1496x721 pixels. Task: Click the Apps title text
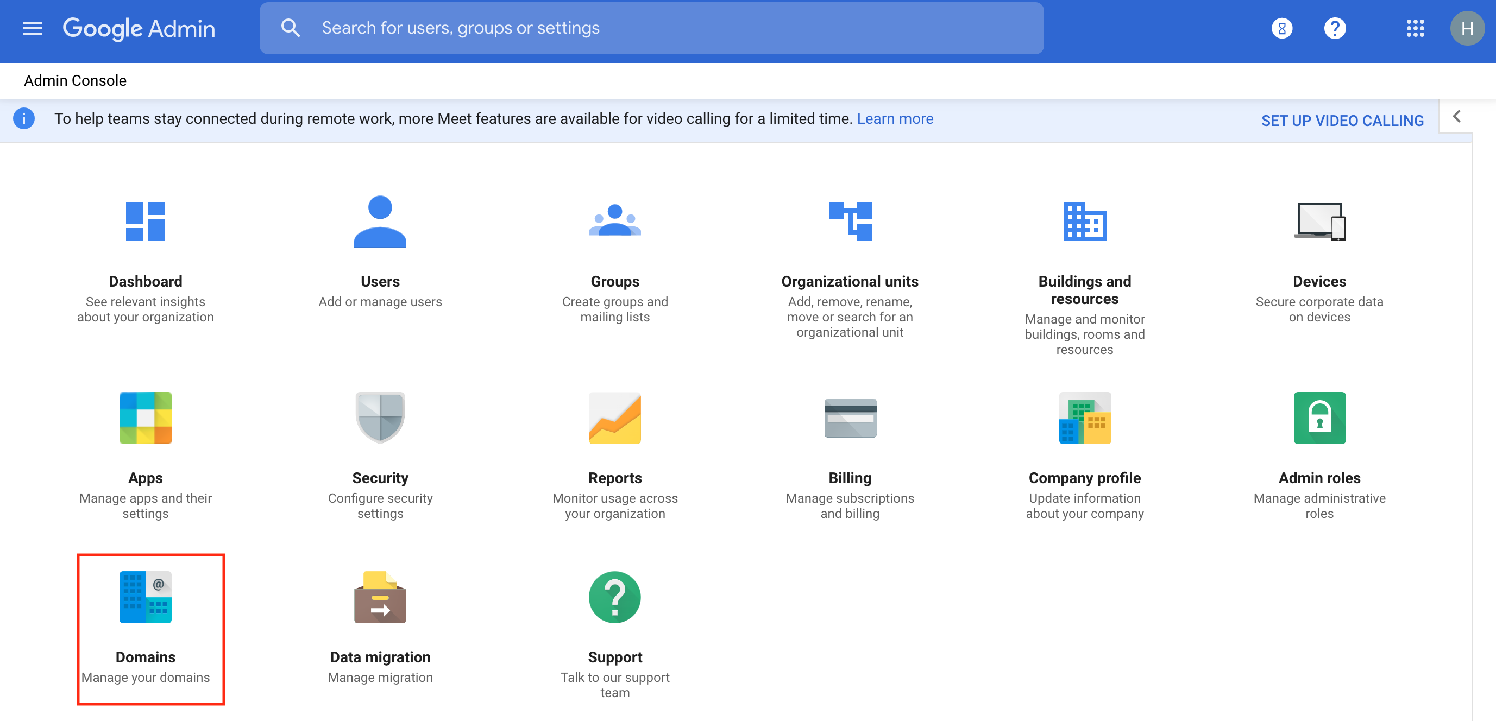pyautogui.click(x=145, y=478)
